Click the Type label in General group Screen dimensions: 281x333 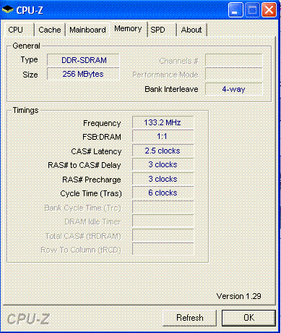click(30, 59)
